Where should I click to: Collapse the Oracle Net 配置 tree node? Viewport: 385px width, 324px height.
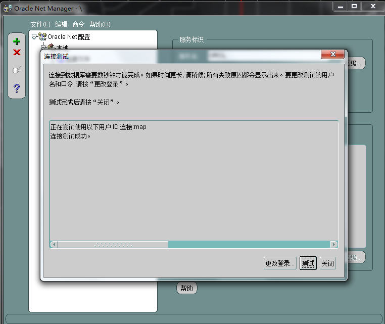coord(34,36)
